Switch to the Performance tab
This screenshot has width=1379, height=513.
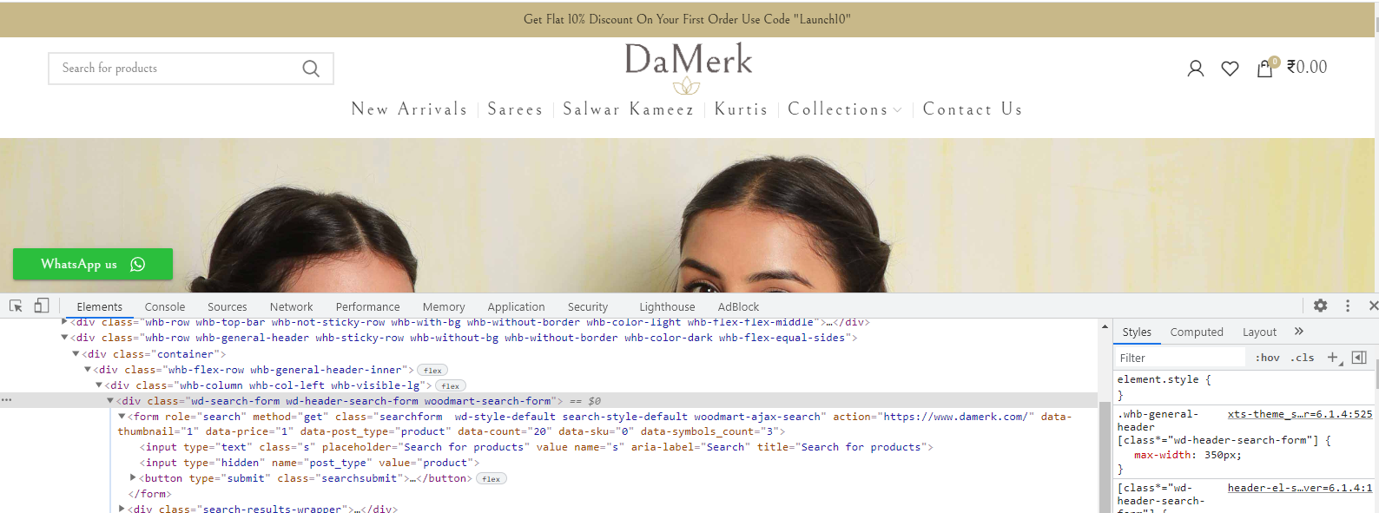(x=368, y=306)
